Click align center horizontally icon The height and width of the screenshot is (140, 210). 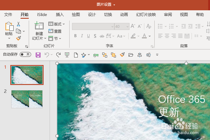139,55
